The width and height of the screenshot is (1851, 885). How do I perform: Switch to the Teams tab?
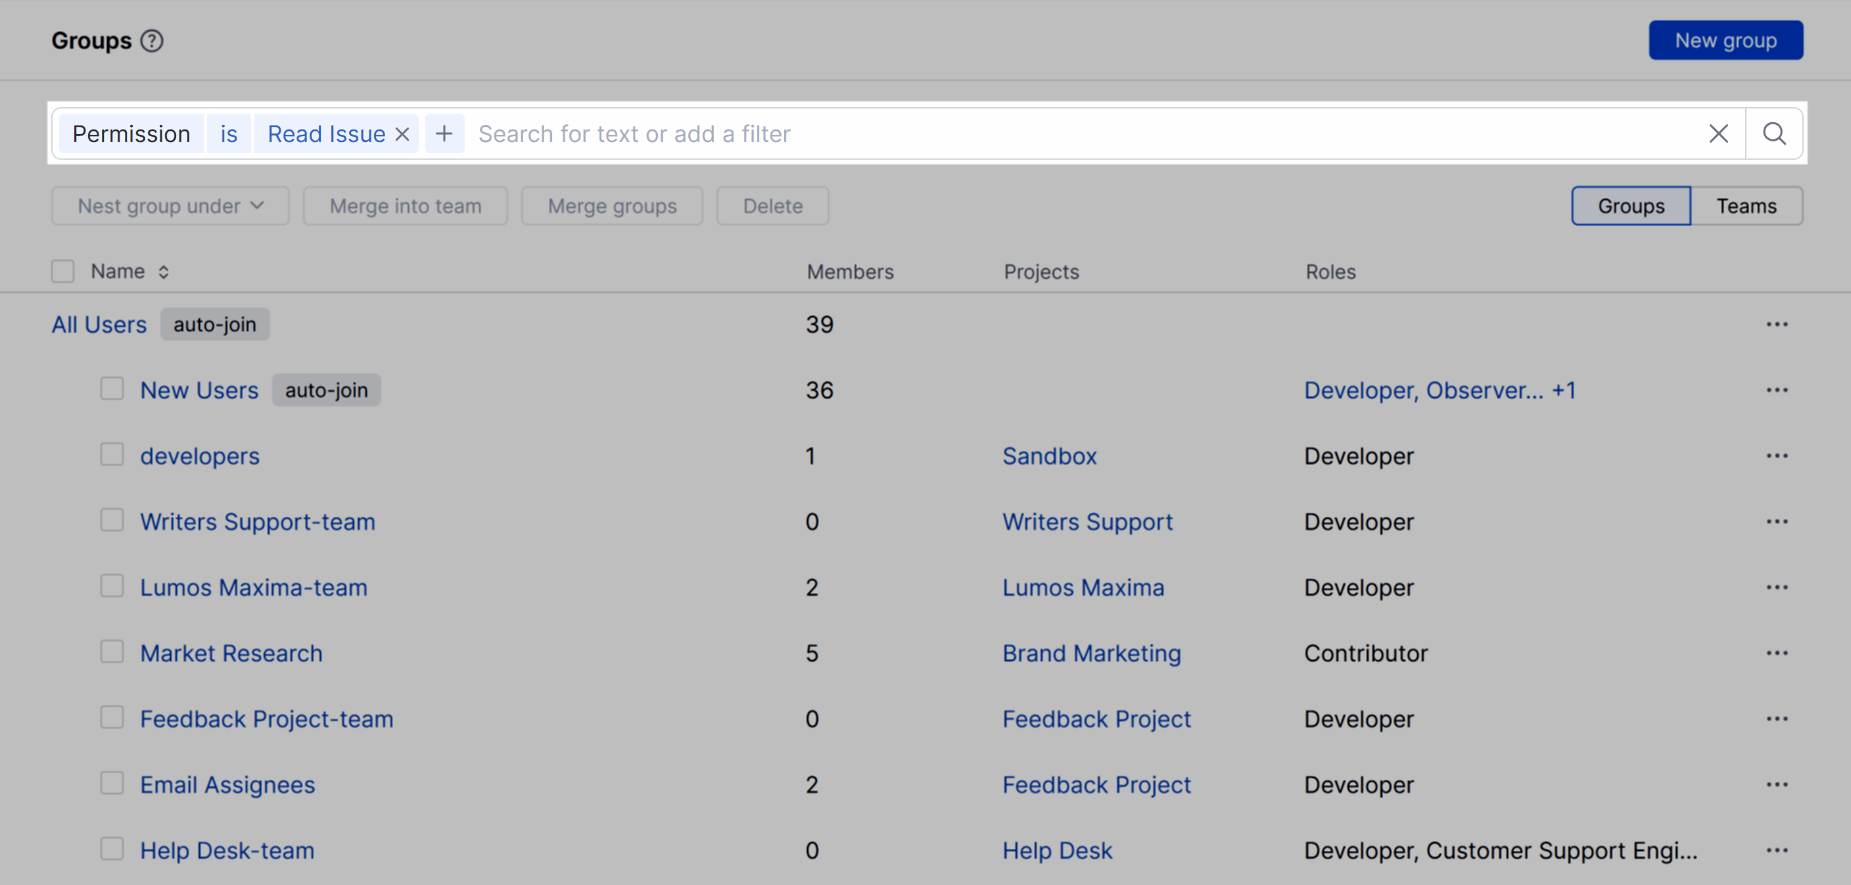[1746, 206]
